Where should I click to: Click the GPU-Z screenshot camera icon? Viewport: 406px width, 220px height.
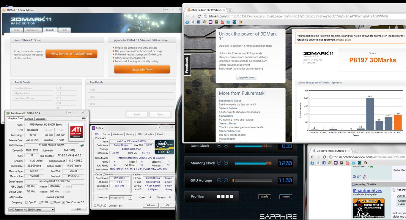point(84,118)
